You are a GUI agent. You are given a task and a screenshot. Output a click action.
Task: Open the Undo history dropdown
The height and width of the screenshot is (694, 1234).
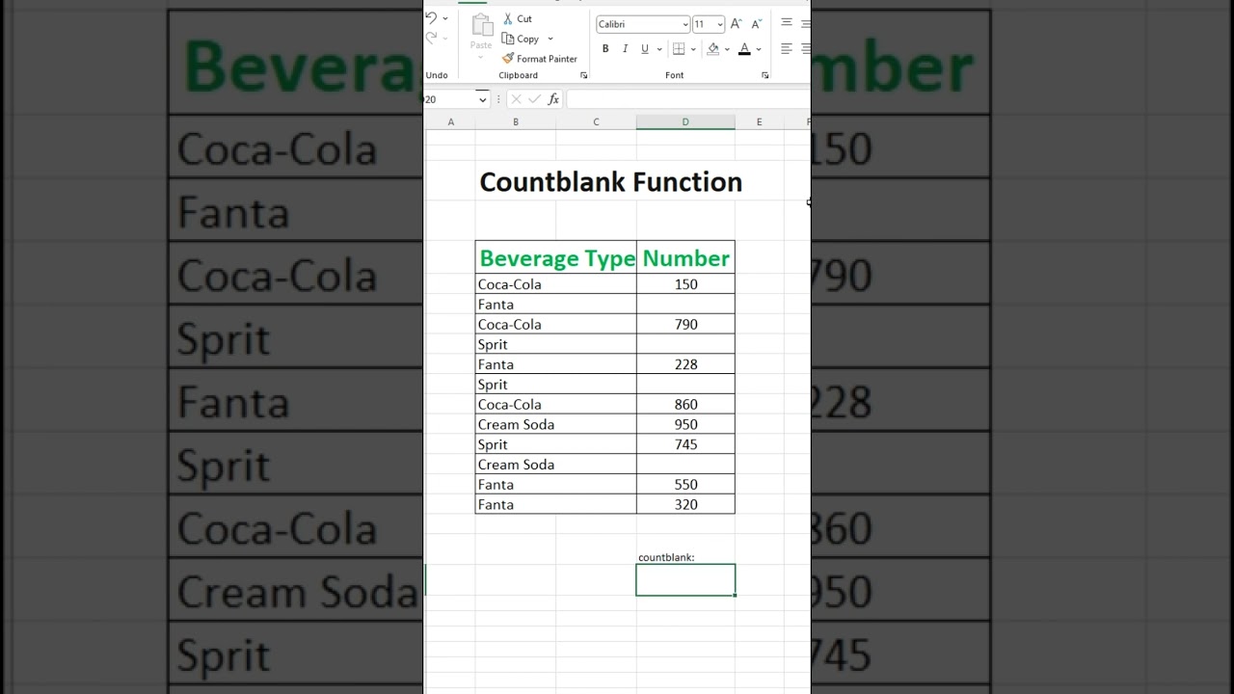(444, 18)
